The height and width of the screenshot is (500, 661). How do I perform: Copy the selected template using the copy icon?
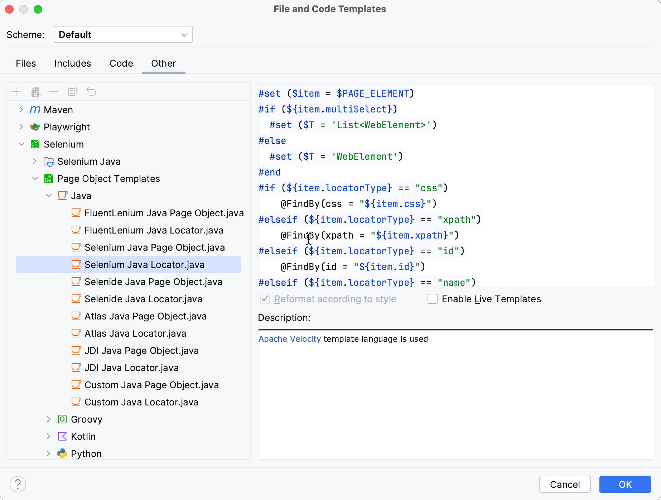(x=72, y=92)
